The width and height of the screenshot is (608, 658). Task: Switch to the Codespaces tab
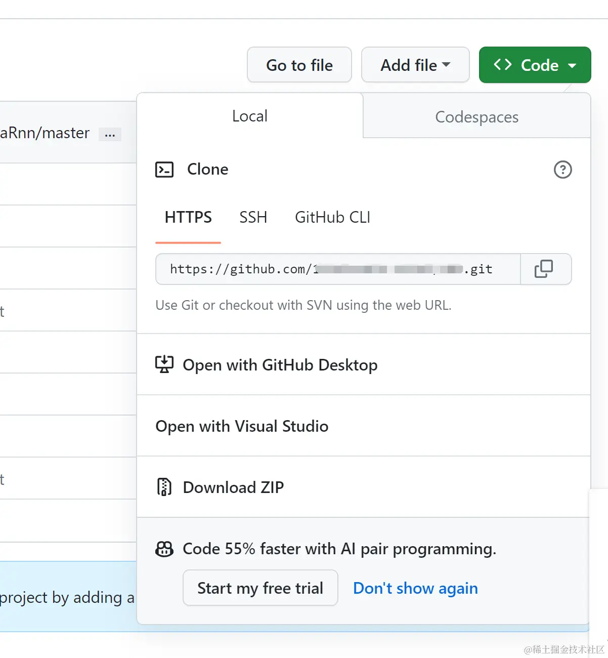coord(476,117)
